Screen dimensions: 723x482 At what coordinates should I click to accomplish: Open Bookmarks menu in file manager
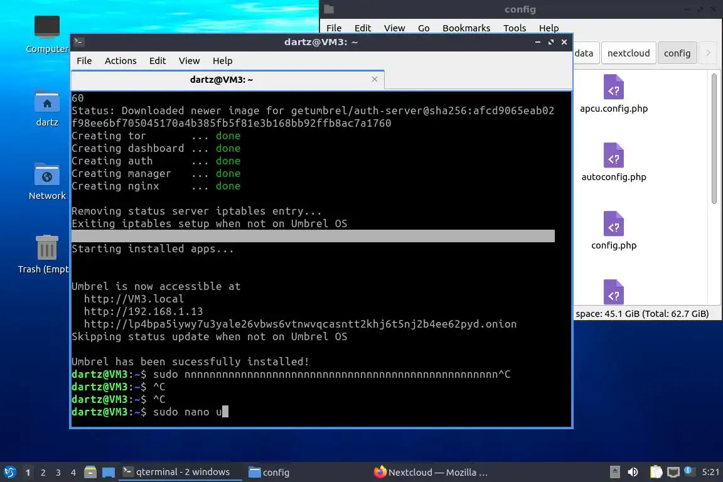[466, 28]
